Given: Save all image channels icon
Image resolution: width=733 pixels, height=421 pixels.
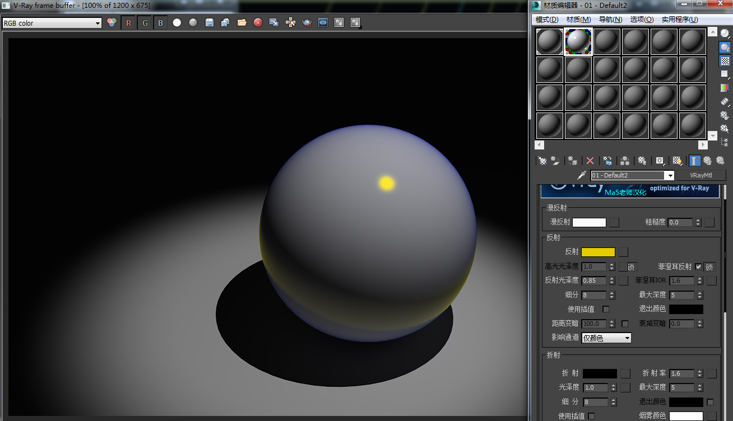Looking at the screenshot, I should click(225, 23).
